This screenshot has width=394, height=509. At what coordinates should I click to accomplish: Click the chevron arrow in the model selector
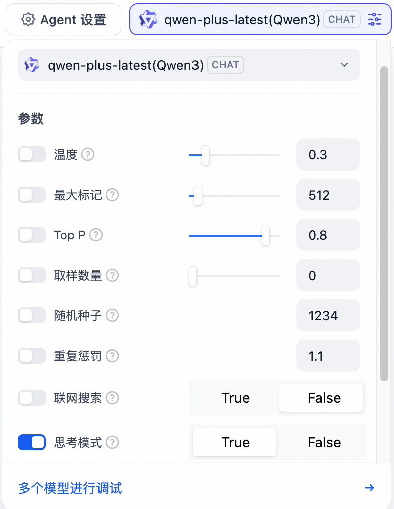(344, 65)
